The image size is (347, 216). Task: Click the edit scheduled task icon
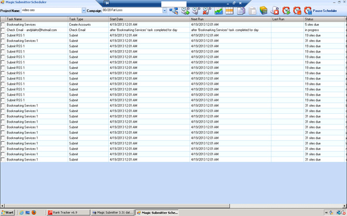[196, 11]
